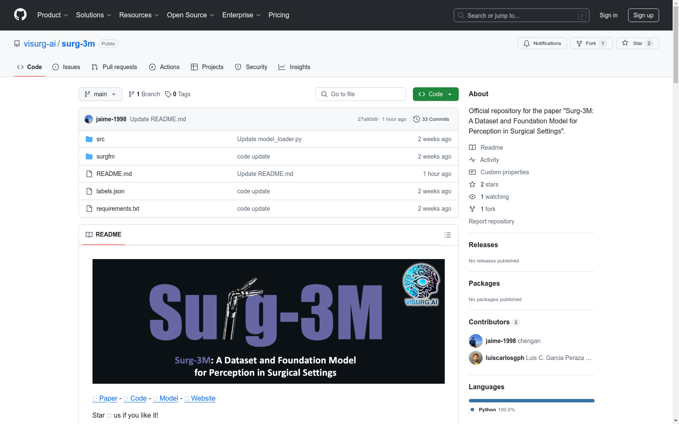679x424 pixels.
Task: Click jaime-1998 contributor avatar
Action: (x=476, y=341)
